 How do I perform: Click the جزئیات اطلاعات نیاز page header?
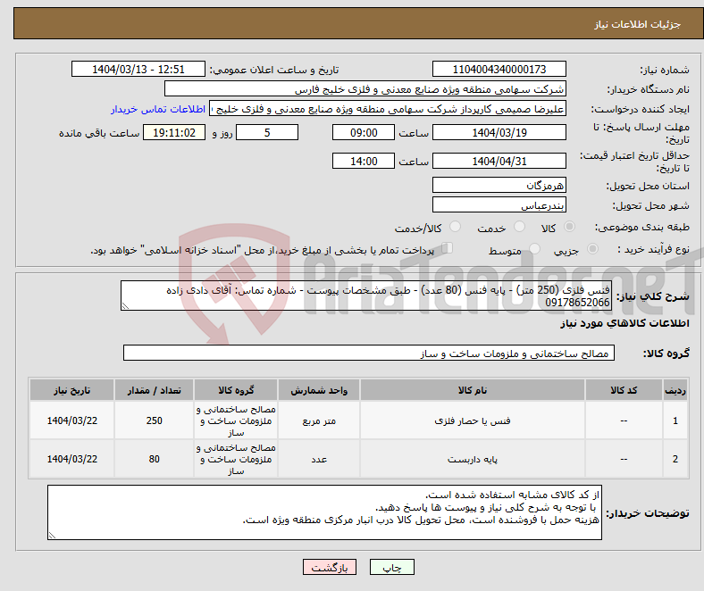pyautogui.click(x=638, y=24)
